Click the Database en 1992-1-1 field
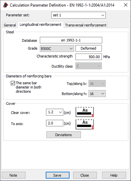 click(x=71, y=40)
